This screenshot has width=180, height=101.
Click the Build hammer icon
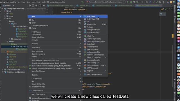[x=82, y=2]
